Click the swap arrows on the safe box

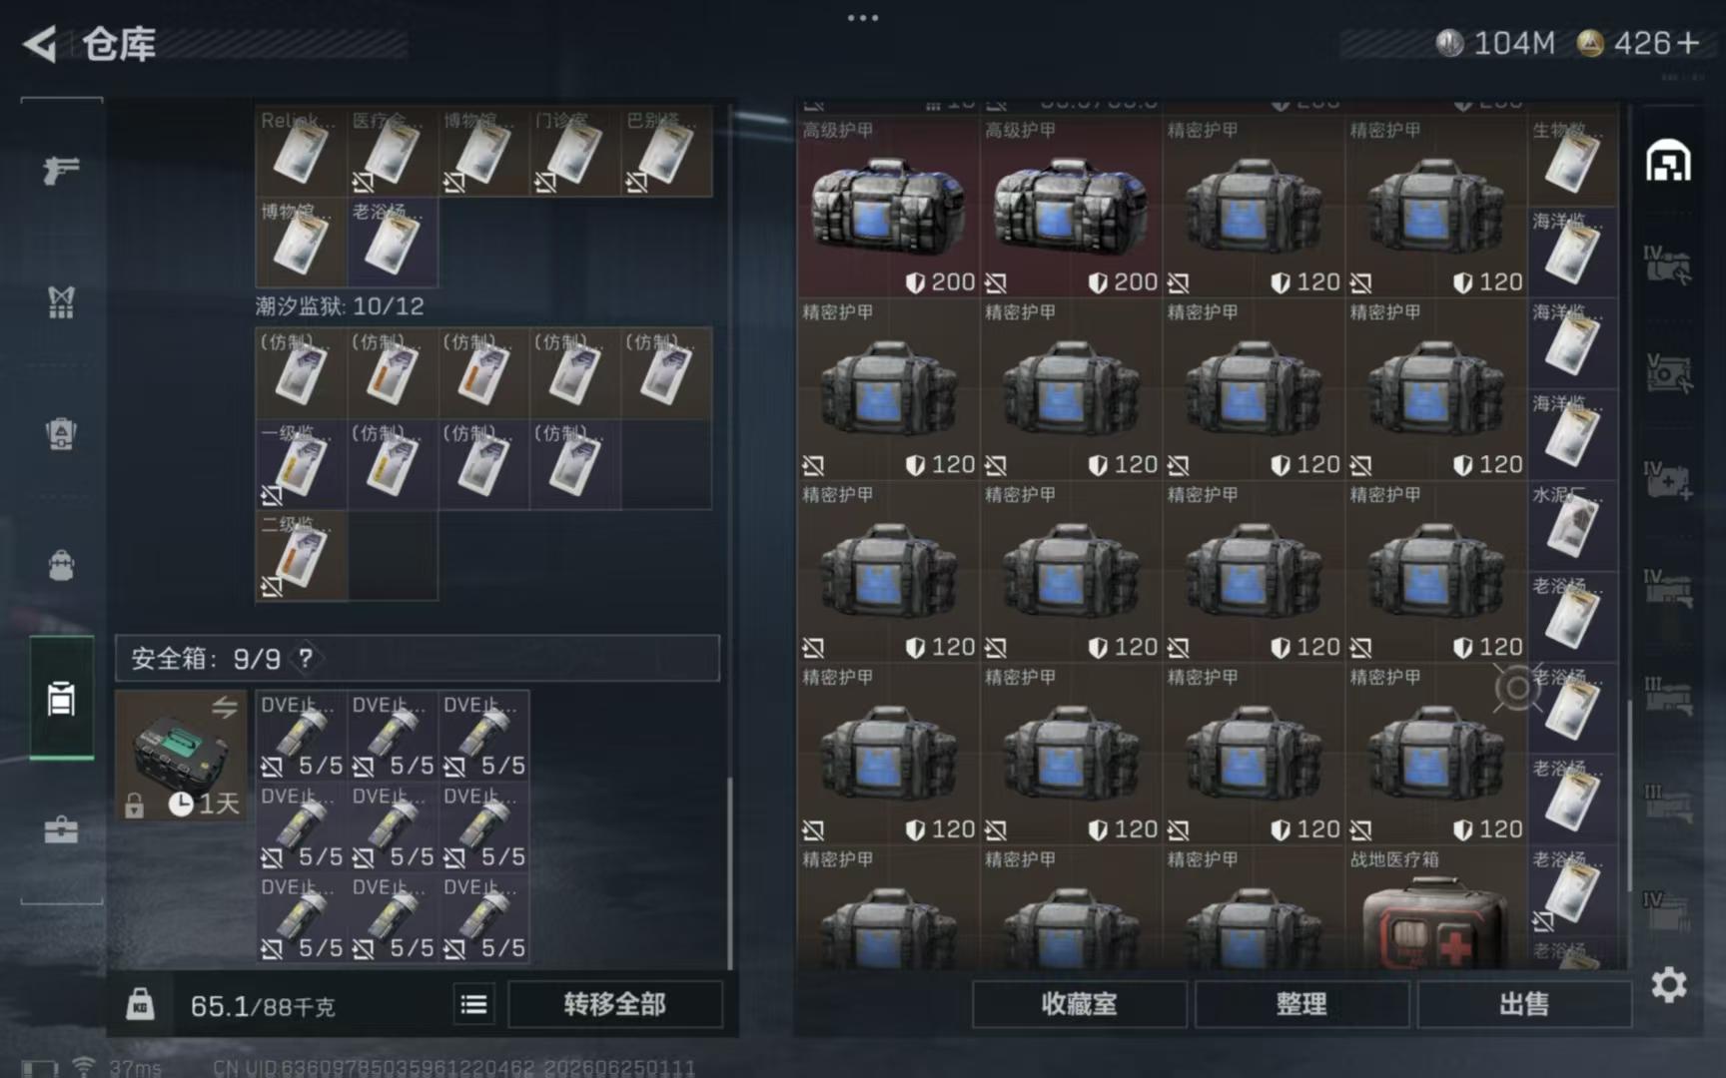pos(224,708)
